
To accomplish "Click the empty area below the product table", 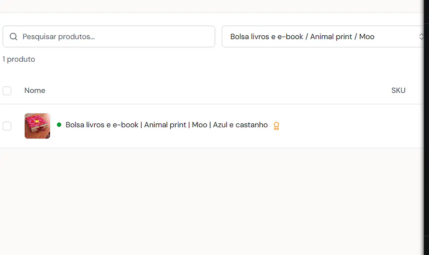I will (212, 201).
